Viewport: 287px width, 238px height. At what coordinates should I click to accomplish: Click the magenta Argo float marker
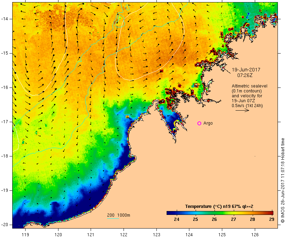click(x=199, y=124)
